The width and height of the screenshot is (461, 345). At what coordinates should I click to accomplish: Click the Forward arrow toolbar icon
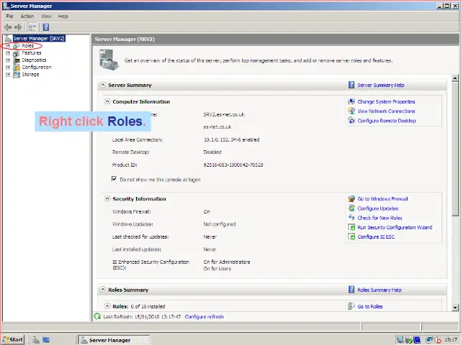18,27
